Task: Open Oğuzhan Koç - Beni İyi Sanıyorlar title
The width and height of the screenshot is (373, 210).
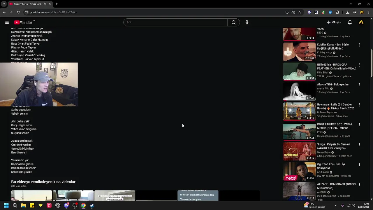Action: point(331,166)
